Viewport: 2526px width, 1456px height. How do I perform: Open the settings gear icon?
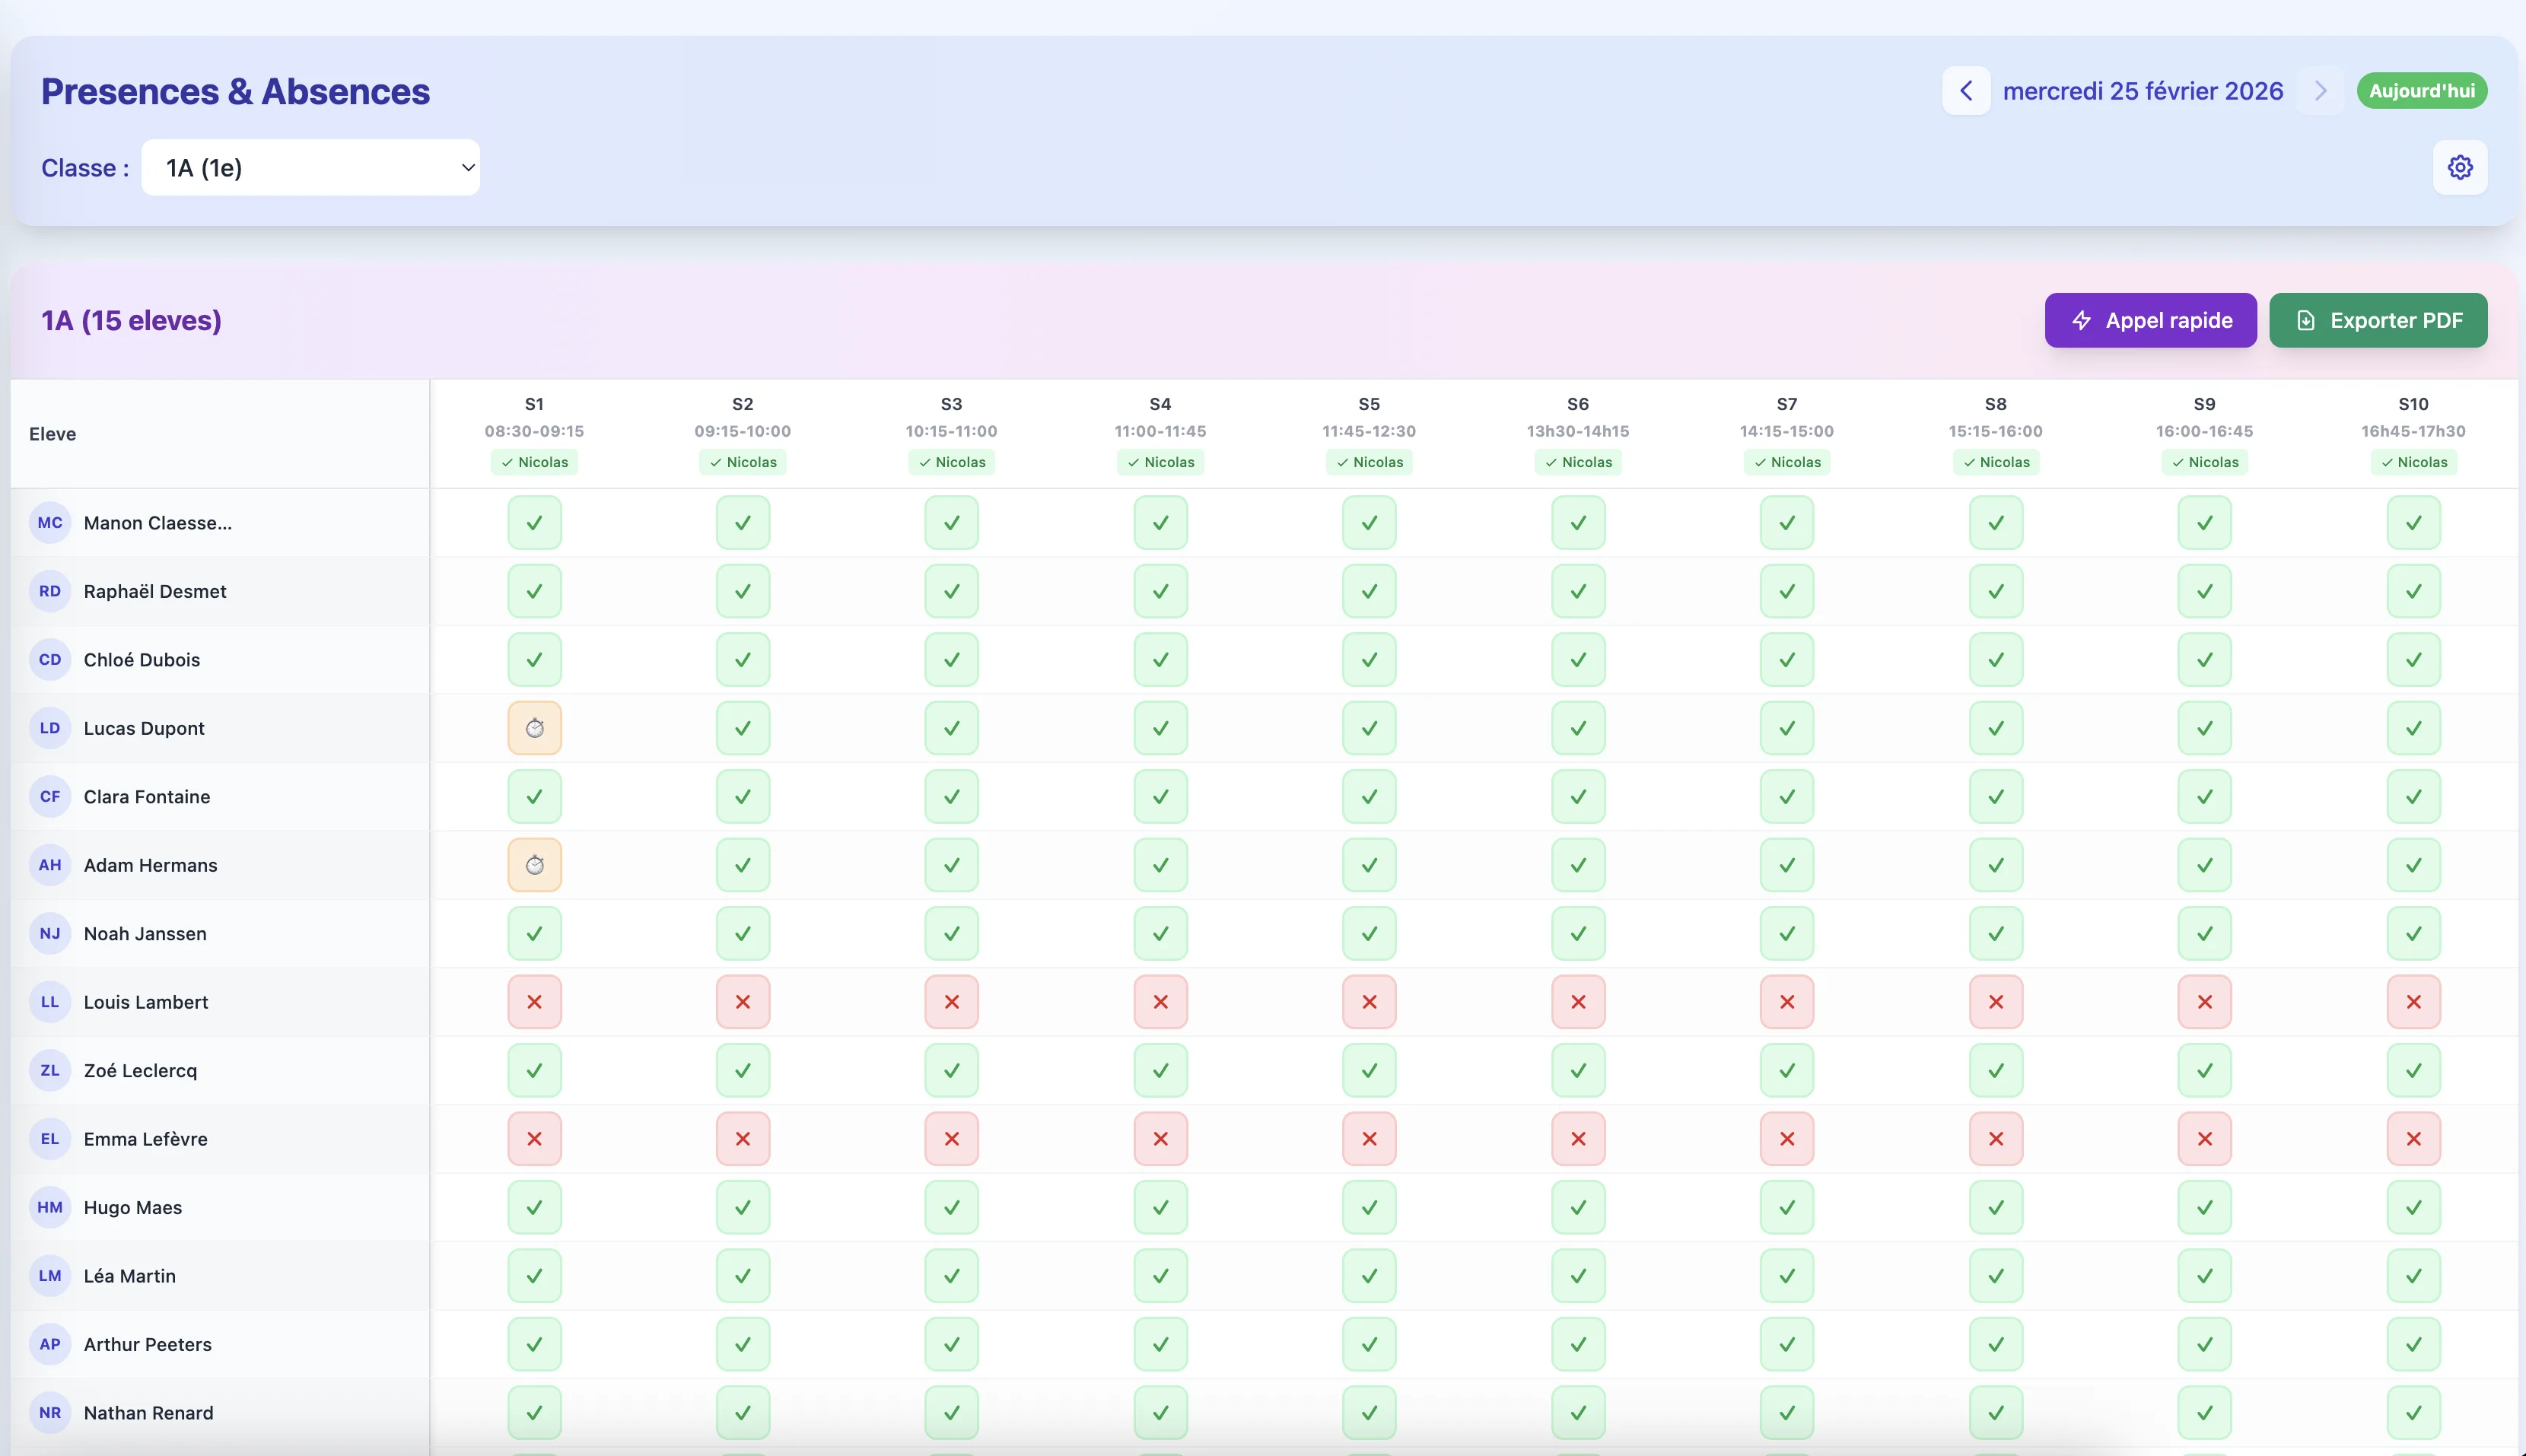pos(2459,167)
